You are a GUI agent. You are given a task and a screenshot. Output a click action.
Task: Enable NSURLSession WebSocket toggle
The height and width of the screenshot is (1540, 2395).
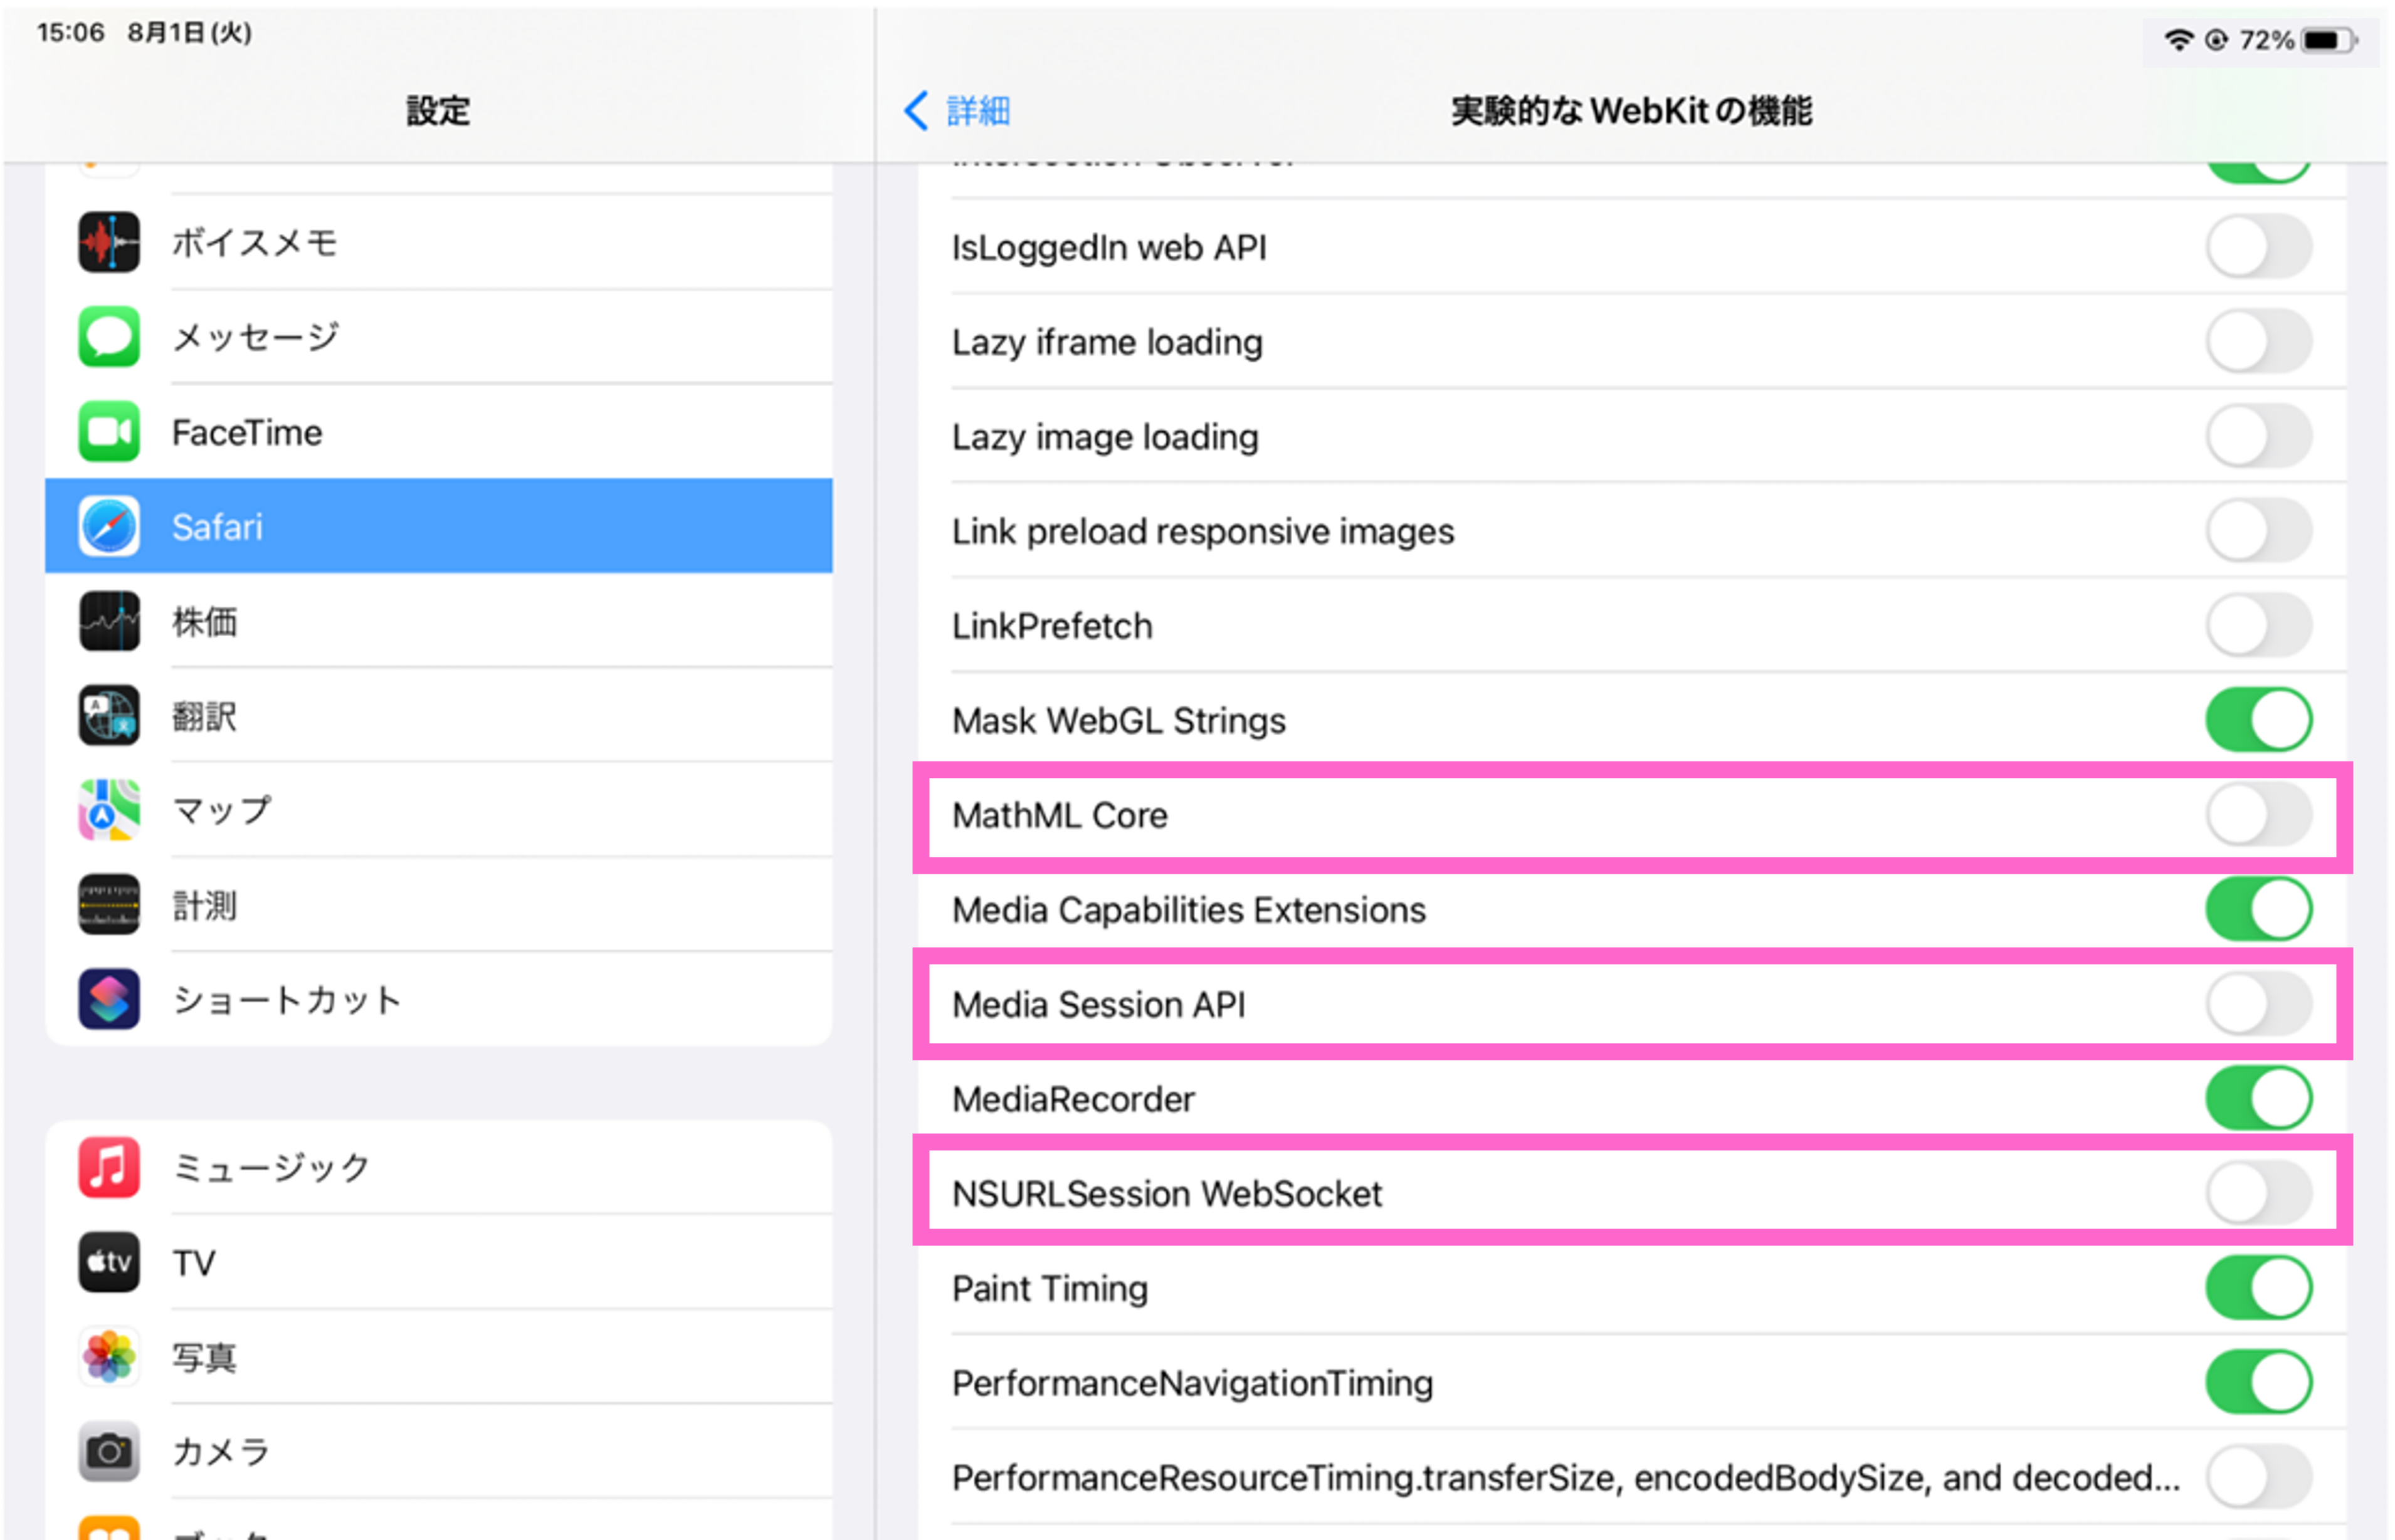point(2258,1193)
